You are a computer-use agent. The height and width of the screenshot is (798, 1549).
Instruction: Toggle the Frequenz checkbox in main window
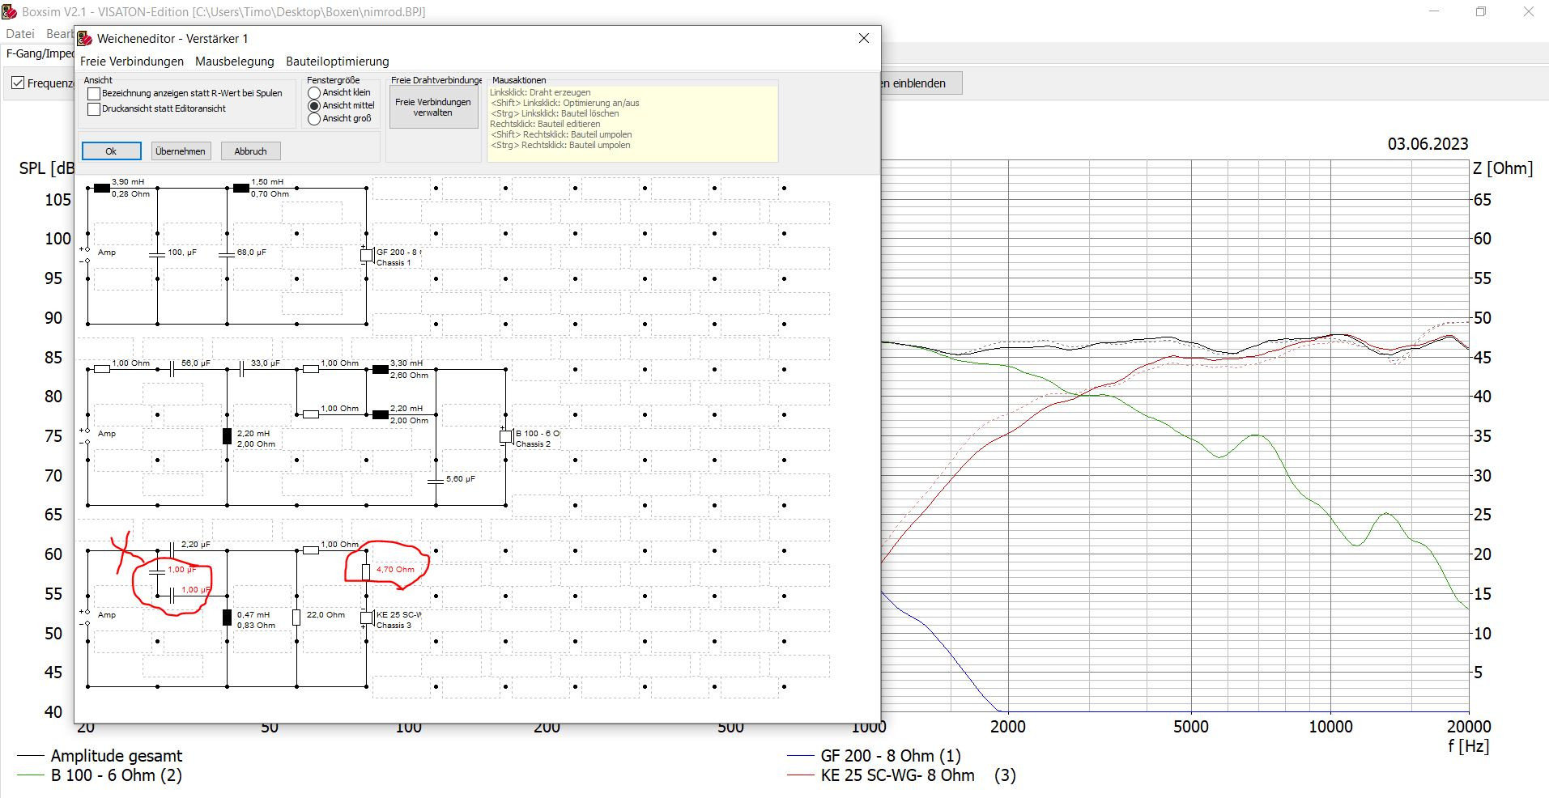click(x=18, y=83)
